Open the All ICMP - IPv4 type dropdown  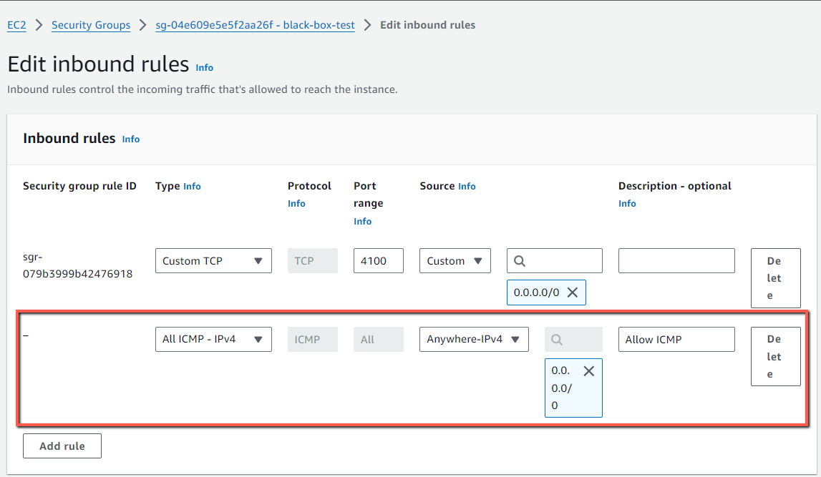click(213, 339)
